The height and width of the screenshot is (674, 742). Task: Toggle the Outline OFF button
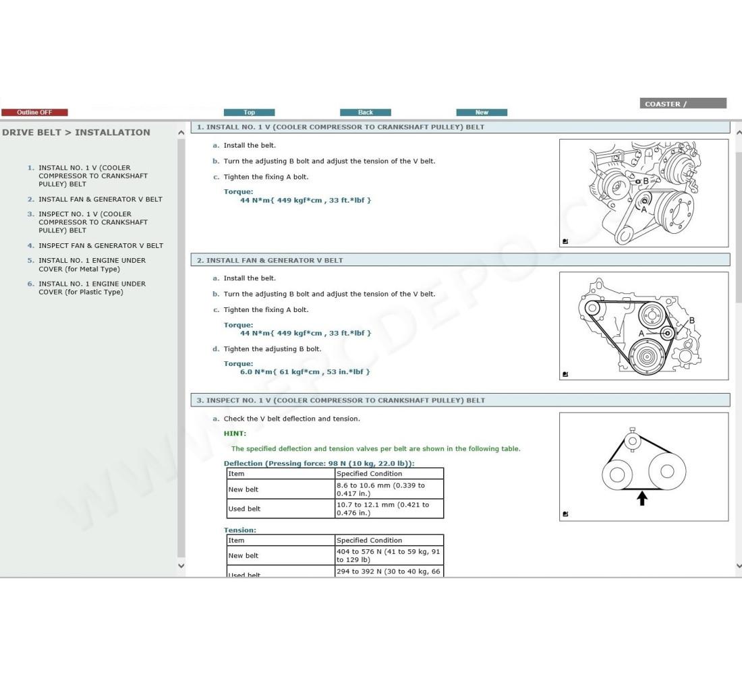coord(34,112)
